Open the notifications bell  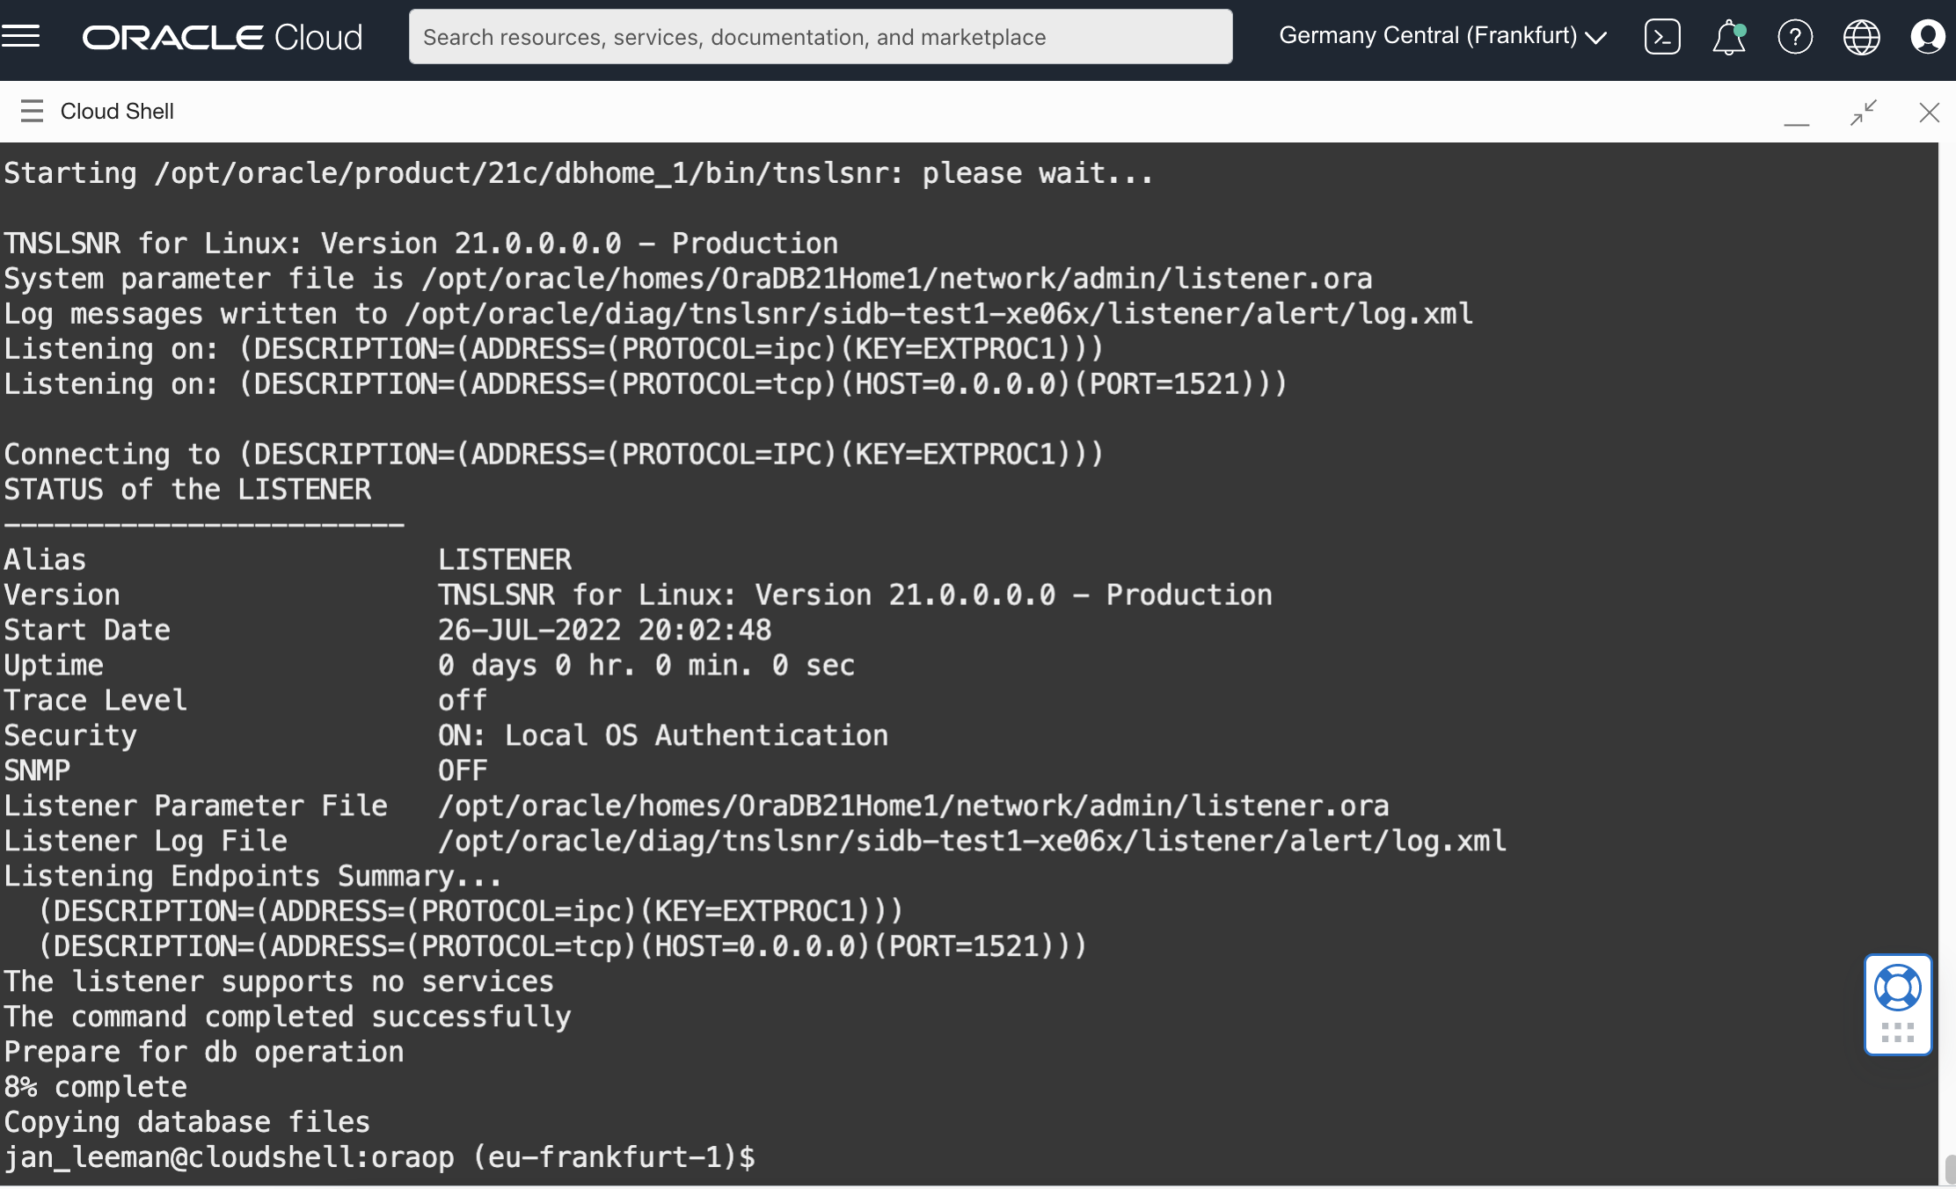pyautogui.click(x=1727, y=38)
